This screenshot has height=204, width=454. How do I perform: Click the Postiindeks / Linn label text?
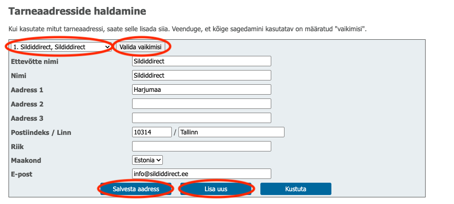[41, 132]
